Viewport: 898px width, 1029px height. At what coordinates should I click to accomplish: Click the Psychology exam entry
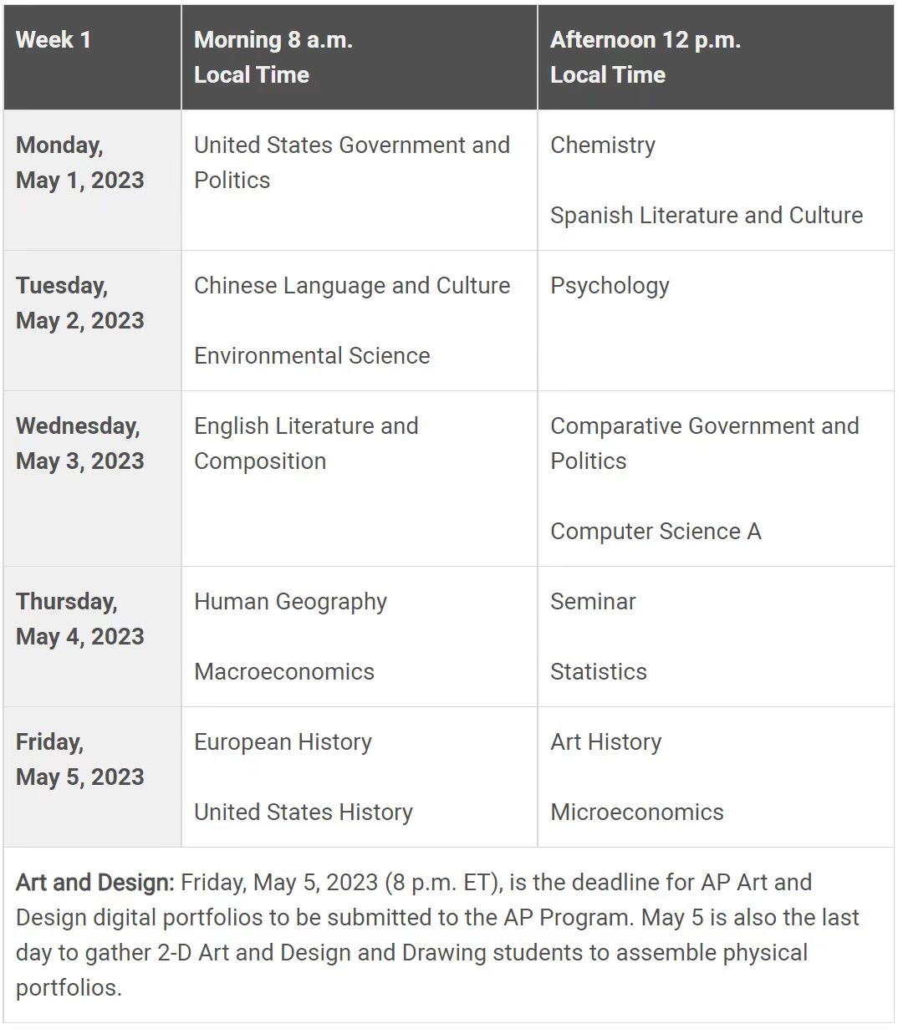[610, 286]
